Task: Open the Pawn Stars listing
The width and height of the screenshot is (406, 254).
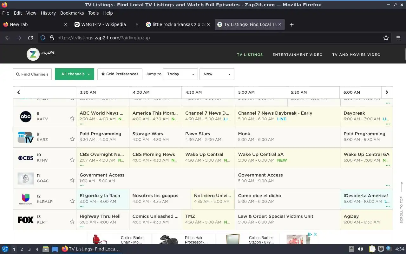Action: point(208,137)
